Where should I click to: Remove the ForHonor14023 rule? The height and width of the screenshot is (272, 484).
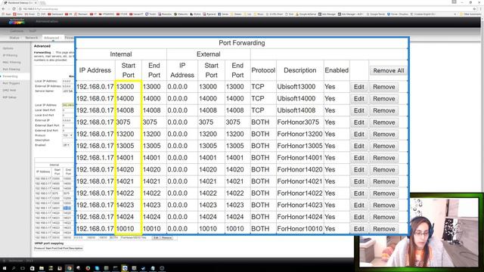(x=383, y=205)
